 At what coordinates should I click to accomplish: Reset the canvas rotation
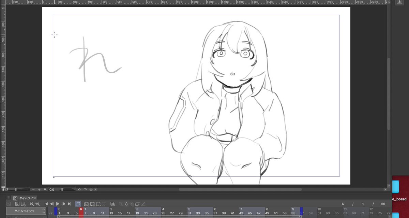click(91, 189)
